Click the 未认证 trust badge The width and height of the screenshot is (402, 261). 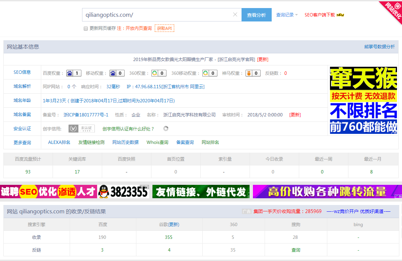[x=82, y=128]
